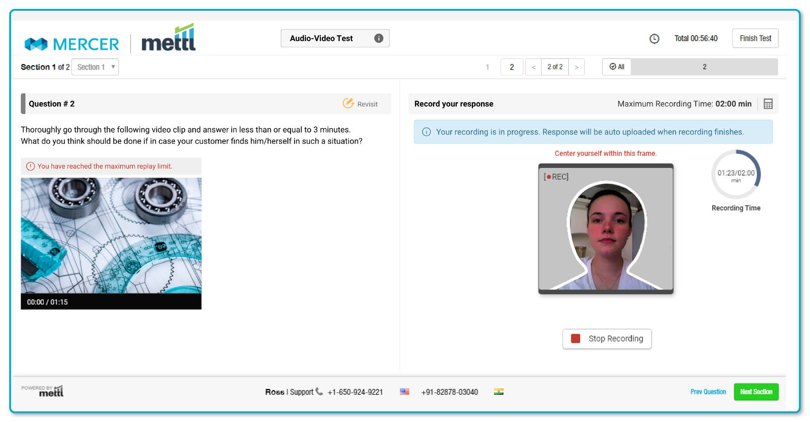Screen dimensions: 810x422
Task: Click the Revisit flag icon
Action: click(348, 104)
